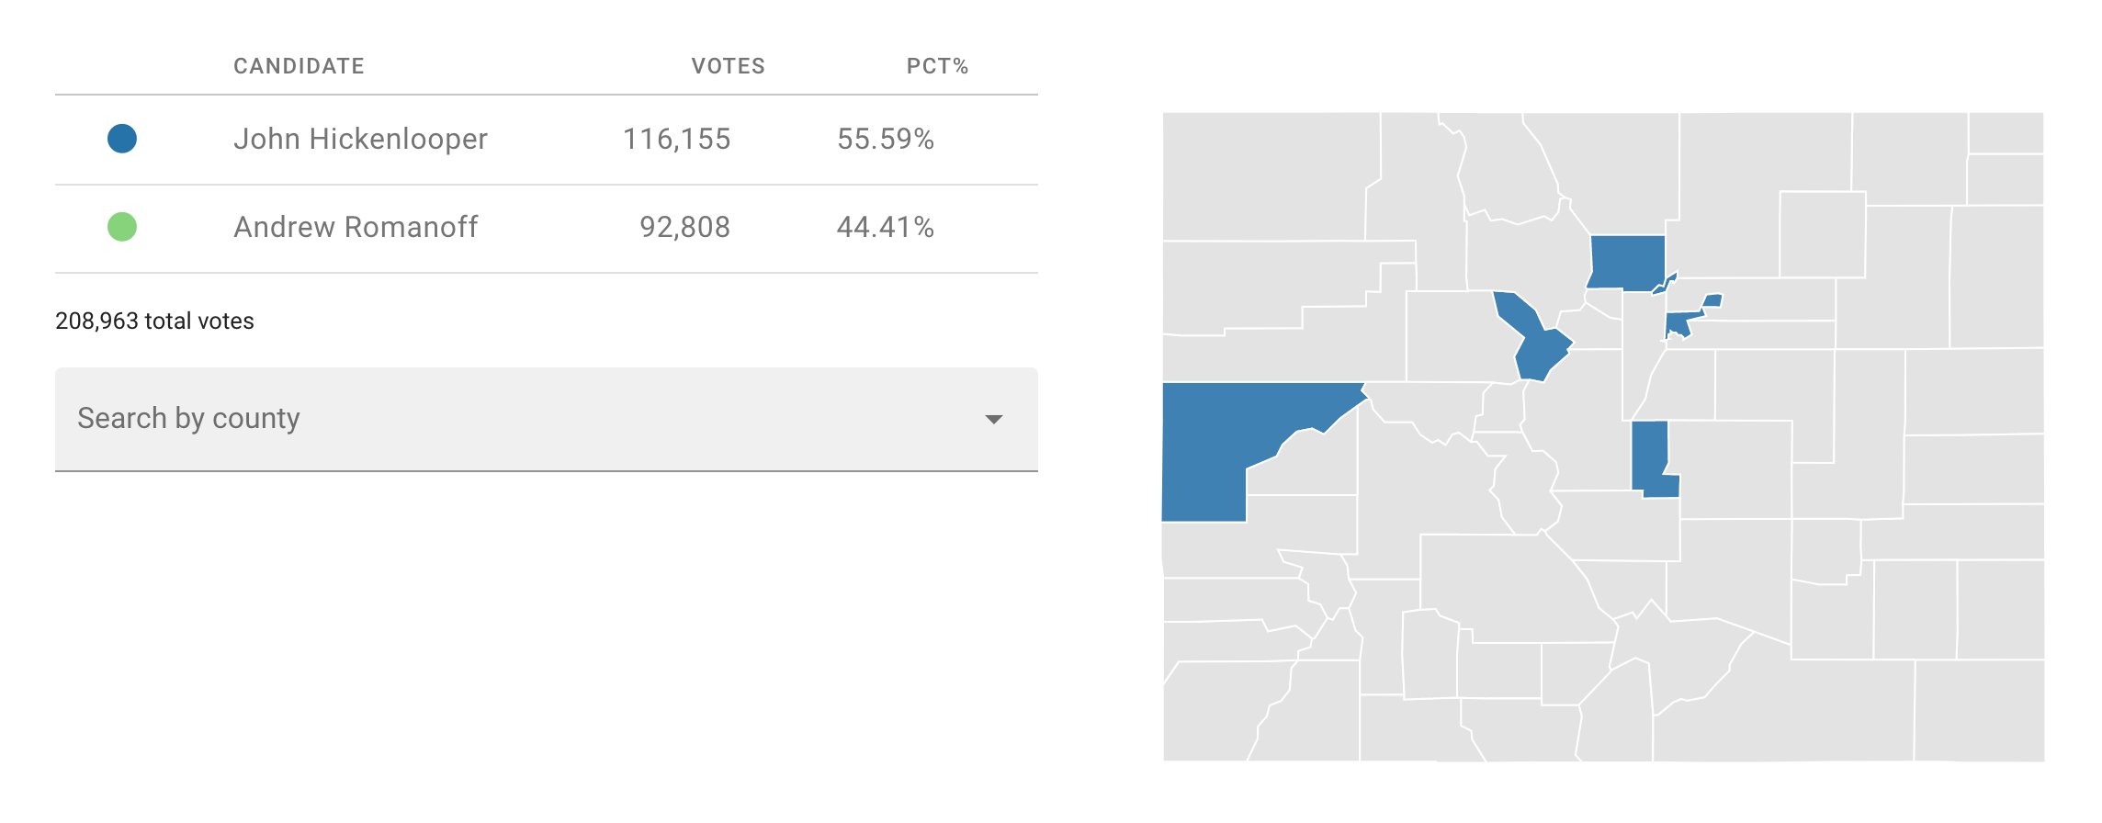This screenshot has height=823, width=2102.
Task: Select the rectangular blue county in northern map
Action: coord(1627,262)
